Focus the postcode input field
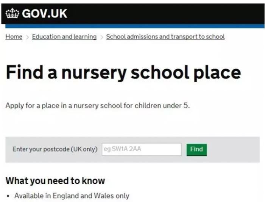This screenshot has height=202, width=265. click(142, 149)
